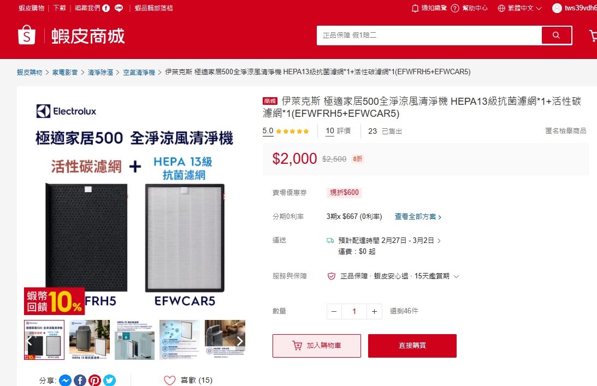Open Shopee's Facebook page icon in top bar

[106, 8]
